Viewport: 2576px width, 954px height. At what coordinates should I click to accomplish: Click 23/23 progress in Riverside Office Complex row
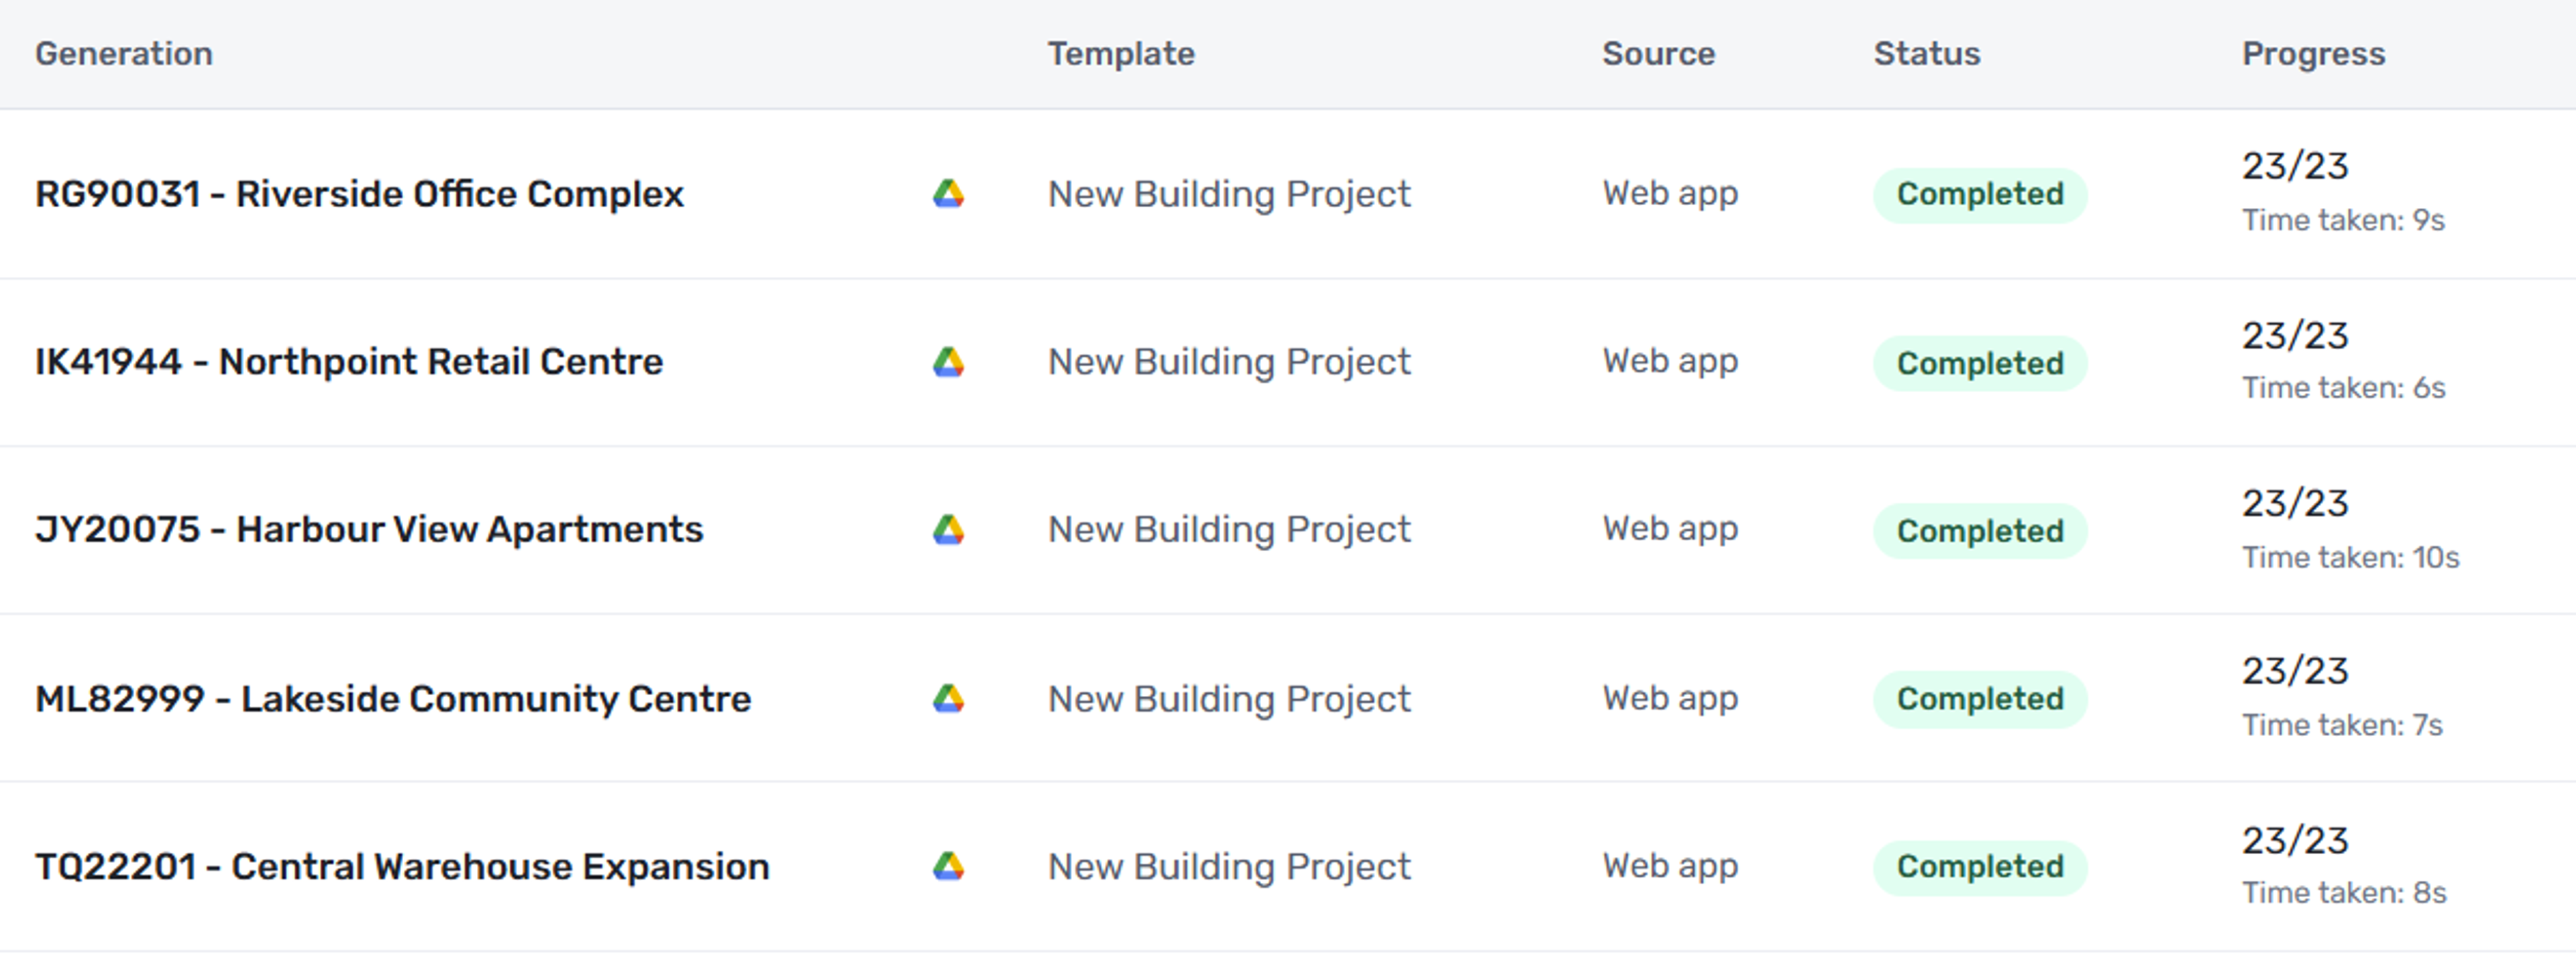tap(2295, 166)
